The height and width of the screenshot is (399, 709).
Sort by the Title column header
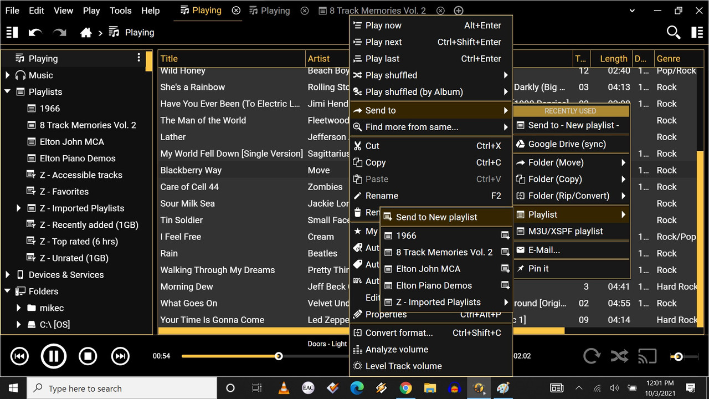click(232, 58)
